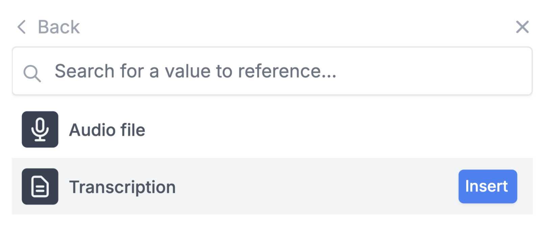Focus the value search field

click(272, 71)
